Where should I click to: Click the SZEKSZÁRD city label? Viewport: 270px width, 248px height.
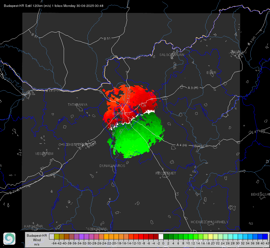pyautogui.click(x=97, y=229)
